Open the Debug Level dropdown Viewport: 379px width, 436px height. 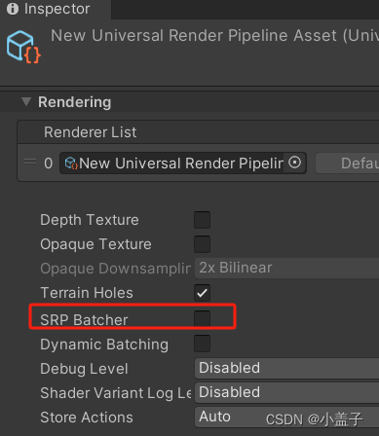coord(286,368)
